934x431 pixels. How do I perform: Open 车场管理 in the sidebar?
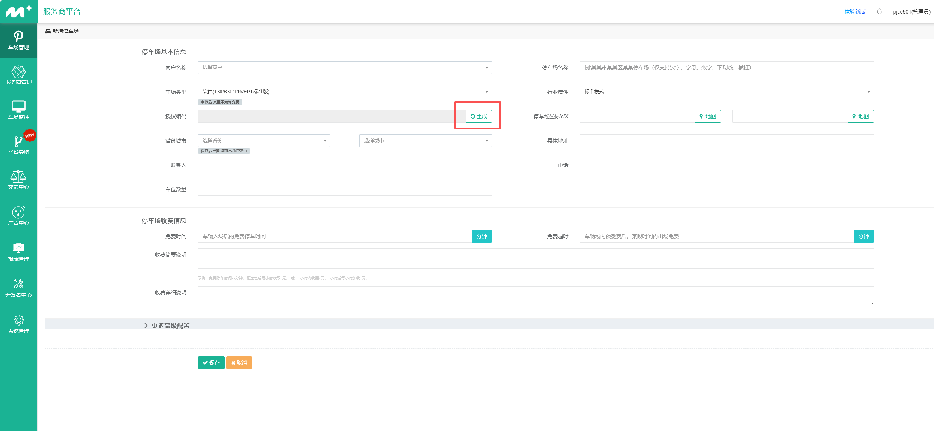[x=18, y=41]
